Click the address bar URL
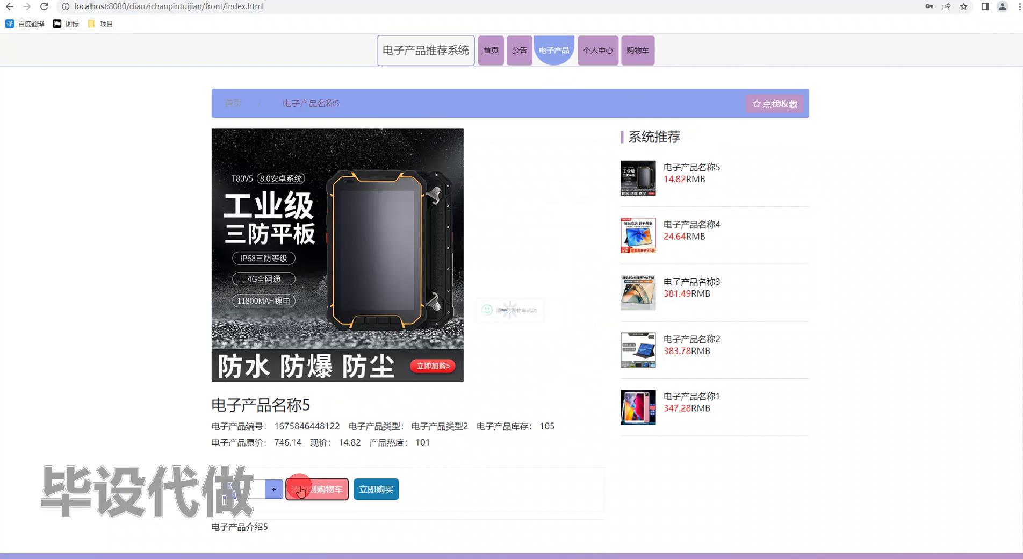 click(x=169, y=6)
